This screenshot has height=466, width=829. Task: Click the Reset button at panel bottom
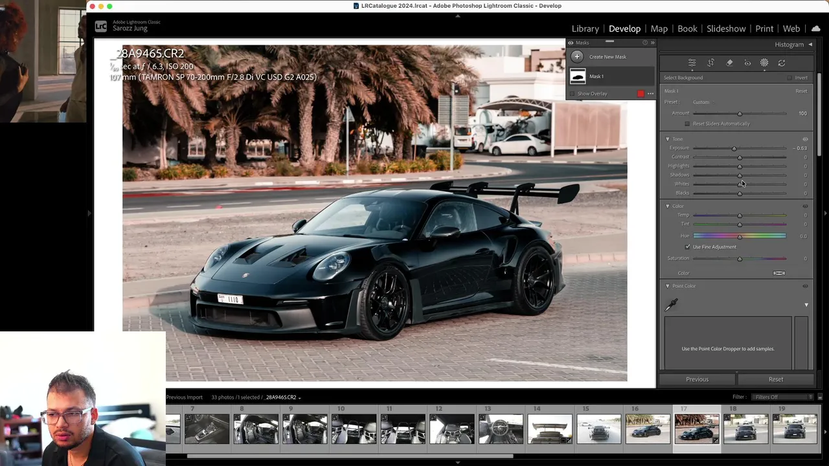pyautogui.click(x=776, y=379)
